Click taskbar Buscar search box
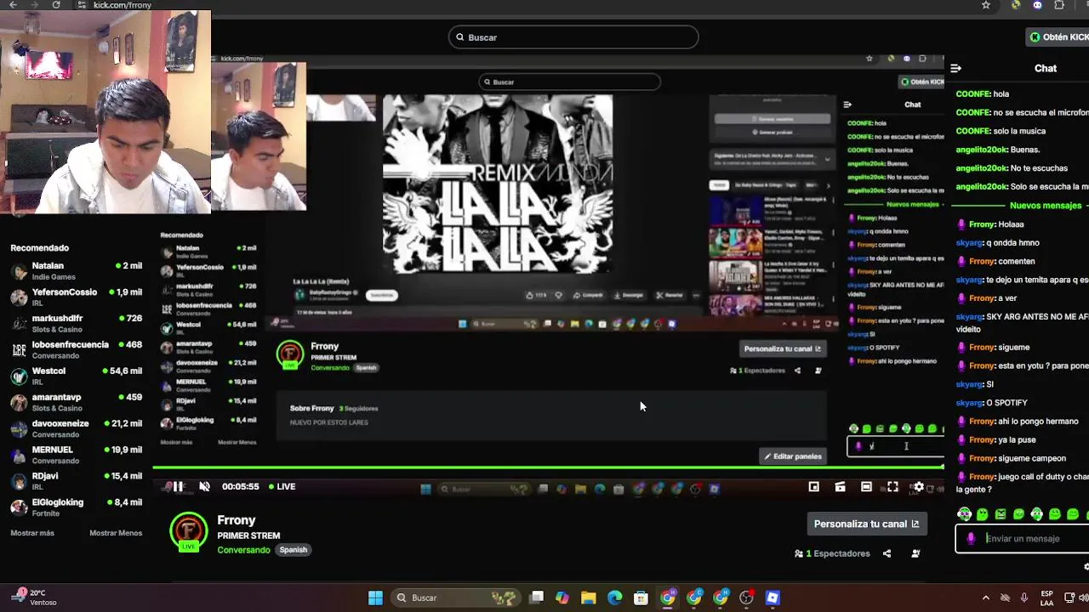This screenshot has width=1089, height=612. (454, 598)
